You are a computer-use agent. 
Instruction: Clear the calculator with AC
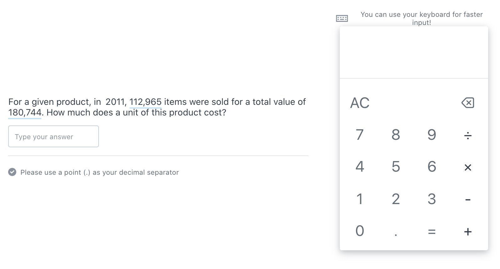(x=360, y=103)
